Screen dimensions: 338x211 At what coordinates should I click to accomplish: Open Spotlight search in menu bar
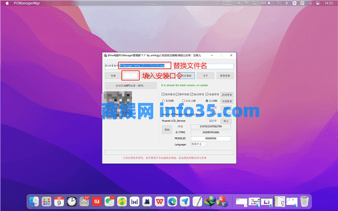(x=310, y=3)
